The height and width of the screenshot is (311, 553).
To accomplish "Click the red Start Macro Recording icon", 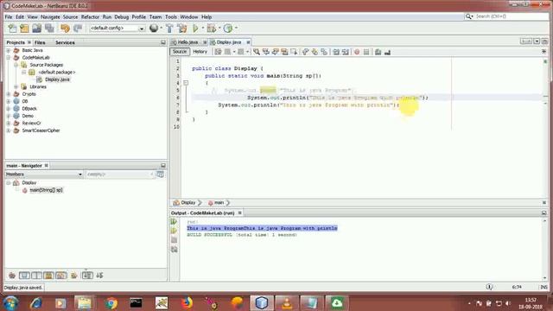I will pos(357,52).
